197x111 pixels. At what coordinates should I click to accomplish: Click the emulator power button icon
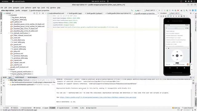[x=161, y=16]
